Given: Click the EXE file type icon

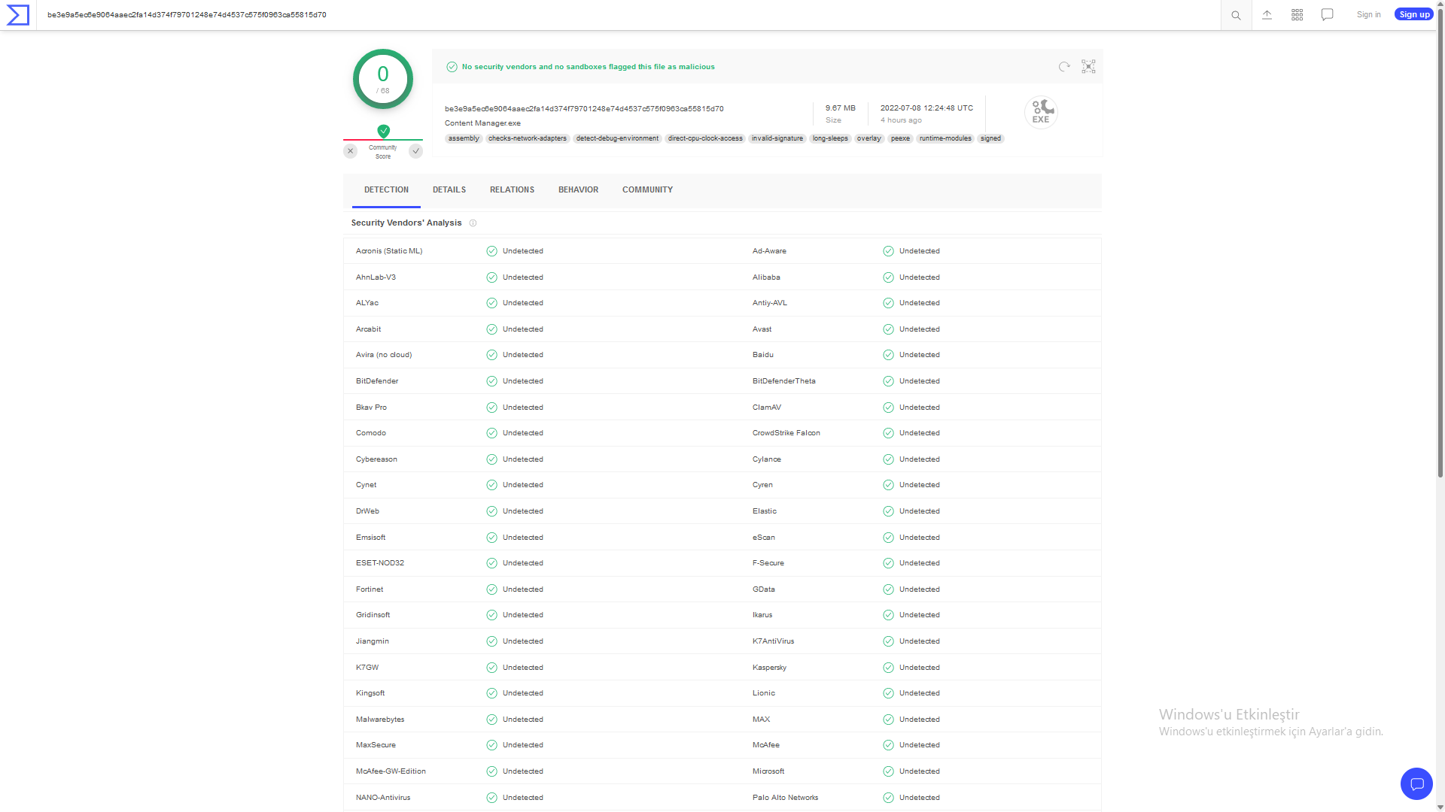Looking at the screenshot, I should pos(1041,113).
